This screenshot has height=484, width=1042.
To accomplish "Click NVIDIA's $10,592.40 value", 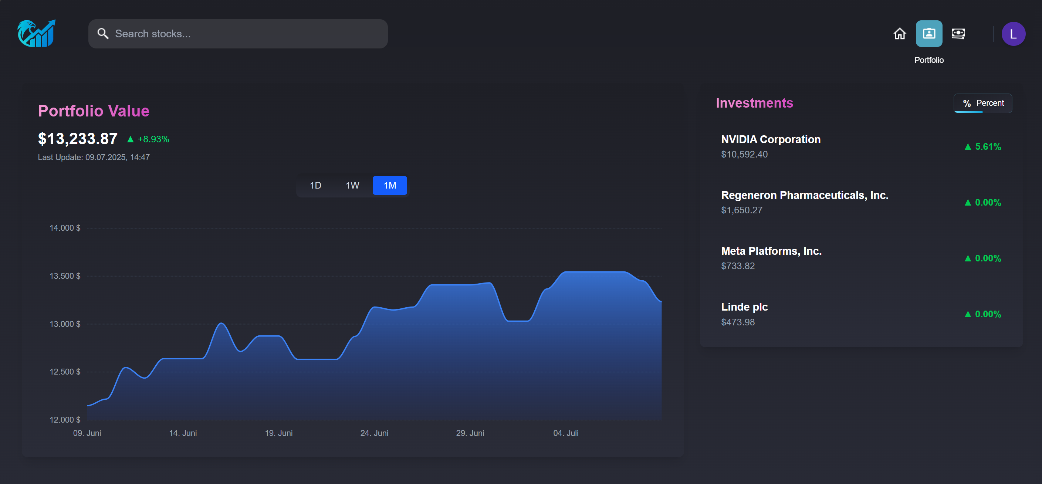I will click(744, 155).
